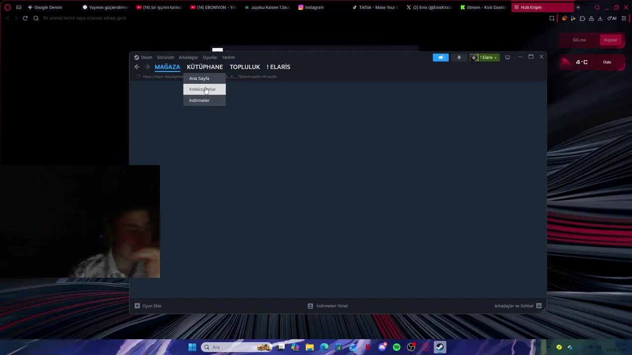Expand the ! Elaris account dropdown
Viewport: 632px width, 355px height.
coord(488,57)
